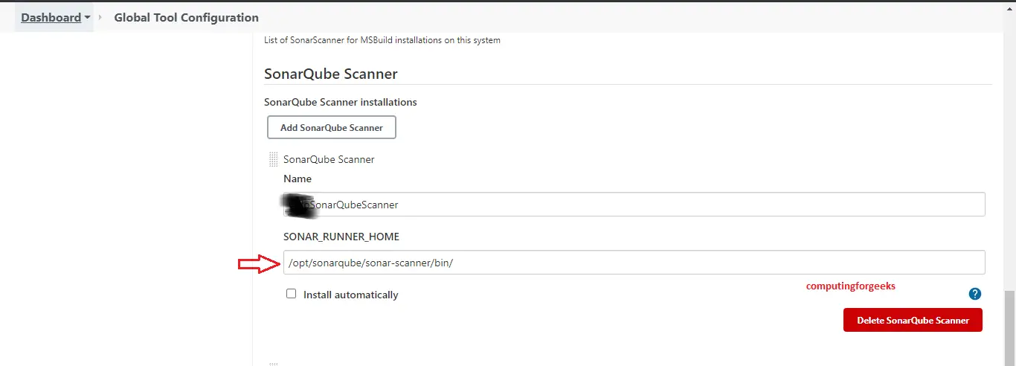Click the Add SonarQube Scanner button
Image resolution: width=1016 pixels, height=366 pixels.
(x=332, y=127)
